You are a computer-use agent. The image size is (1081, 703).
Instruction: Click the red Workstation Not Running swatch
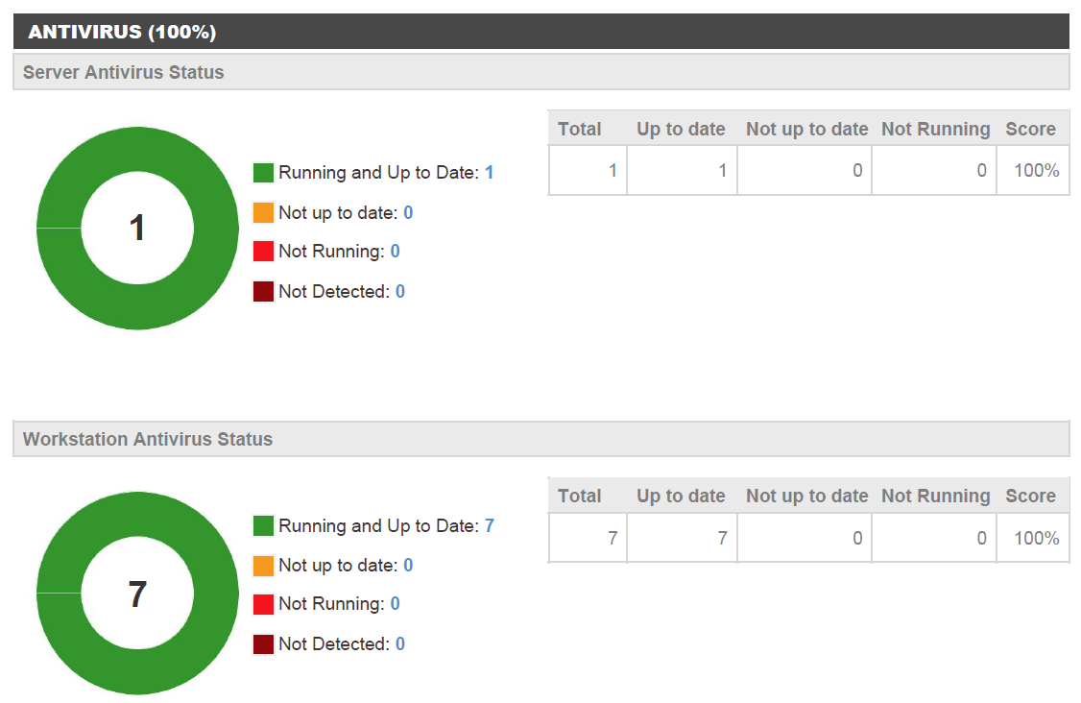click(x=263, y=604)
